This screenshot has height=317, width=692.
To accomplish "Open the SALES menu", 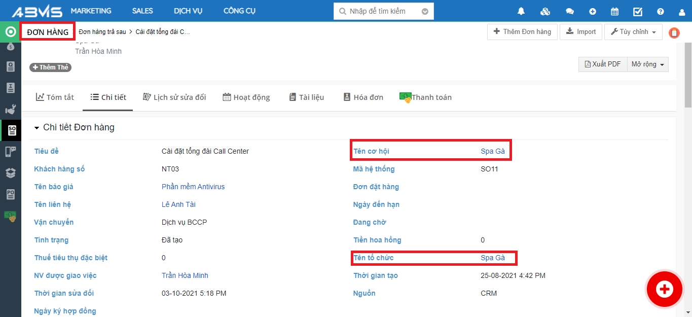I will coord(142,11).
